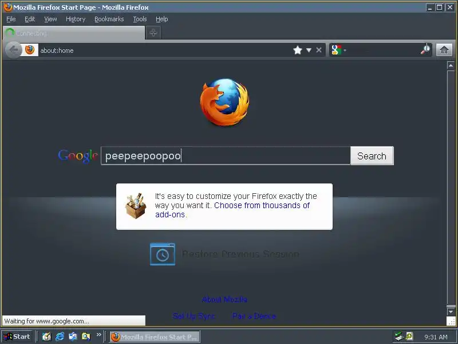Expand quick launch overflow chevron

[98, 334]
